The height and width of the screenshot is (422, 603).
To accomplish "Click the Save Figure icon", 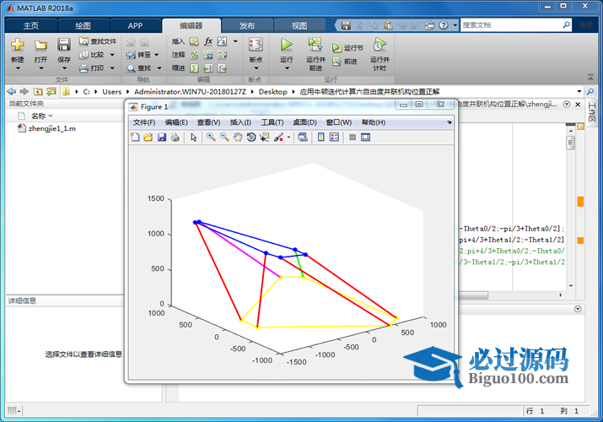I will coord(162,138).
